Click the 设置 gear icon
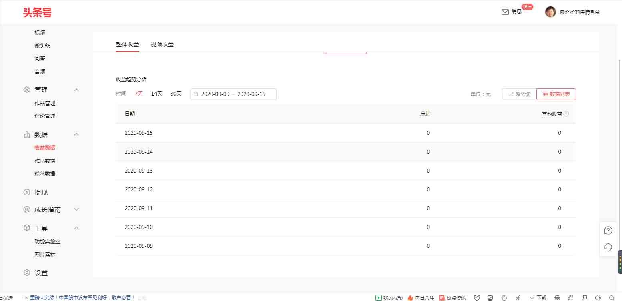 [27, 273]
